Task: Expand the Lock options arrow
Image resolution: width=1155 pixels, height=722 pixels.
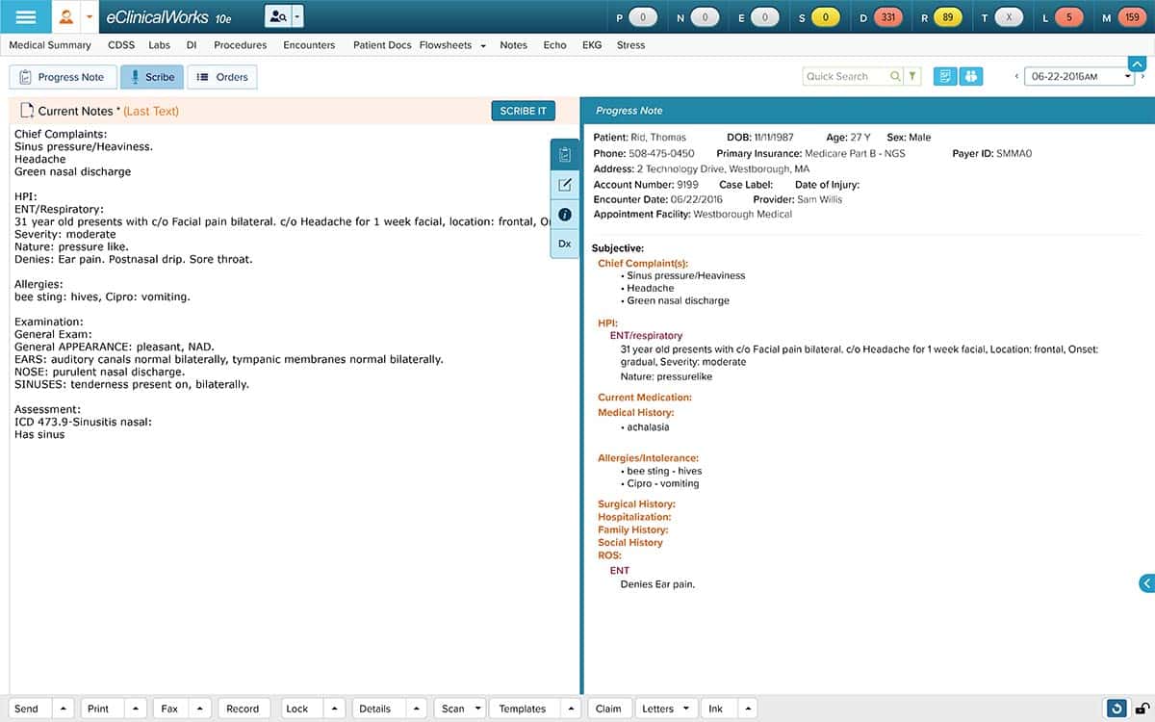Action: point(335,709)
